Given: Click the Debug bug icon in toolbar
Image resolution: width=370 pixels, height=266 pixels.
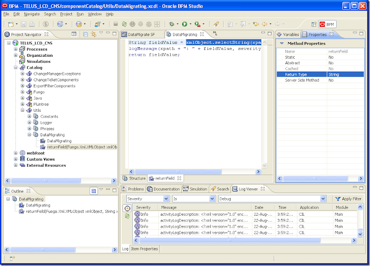Looking at the screenshot, I should pos(172,24).
